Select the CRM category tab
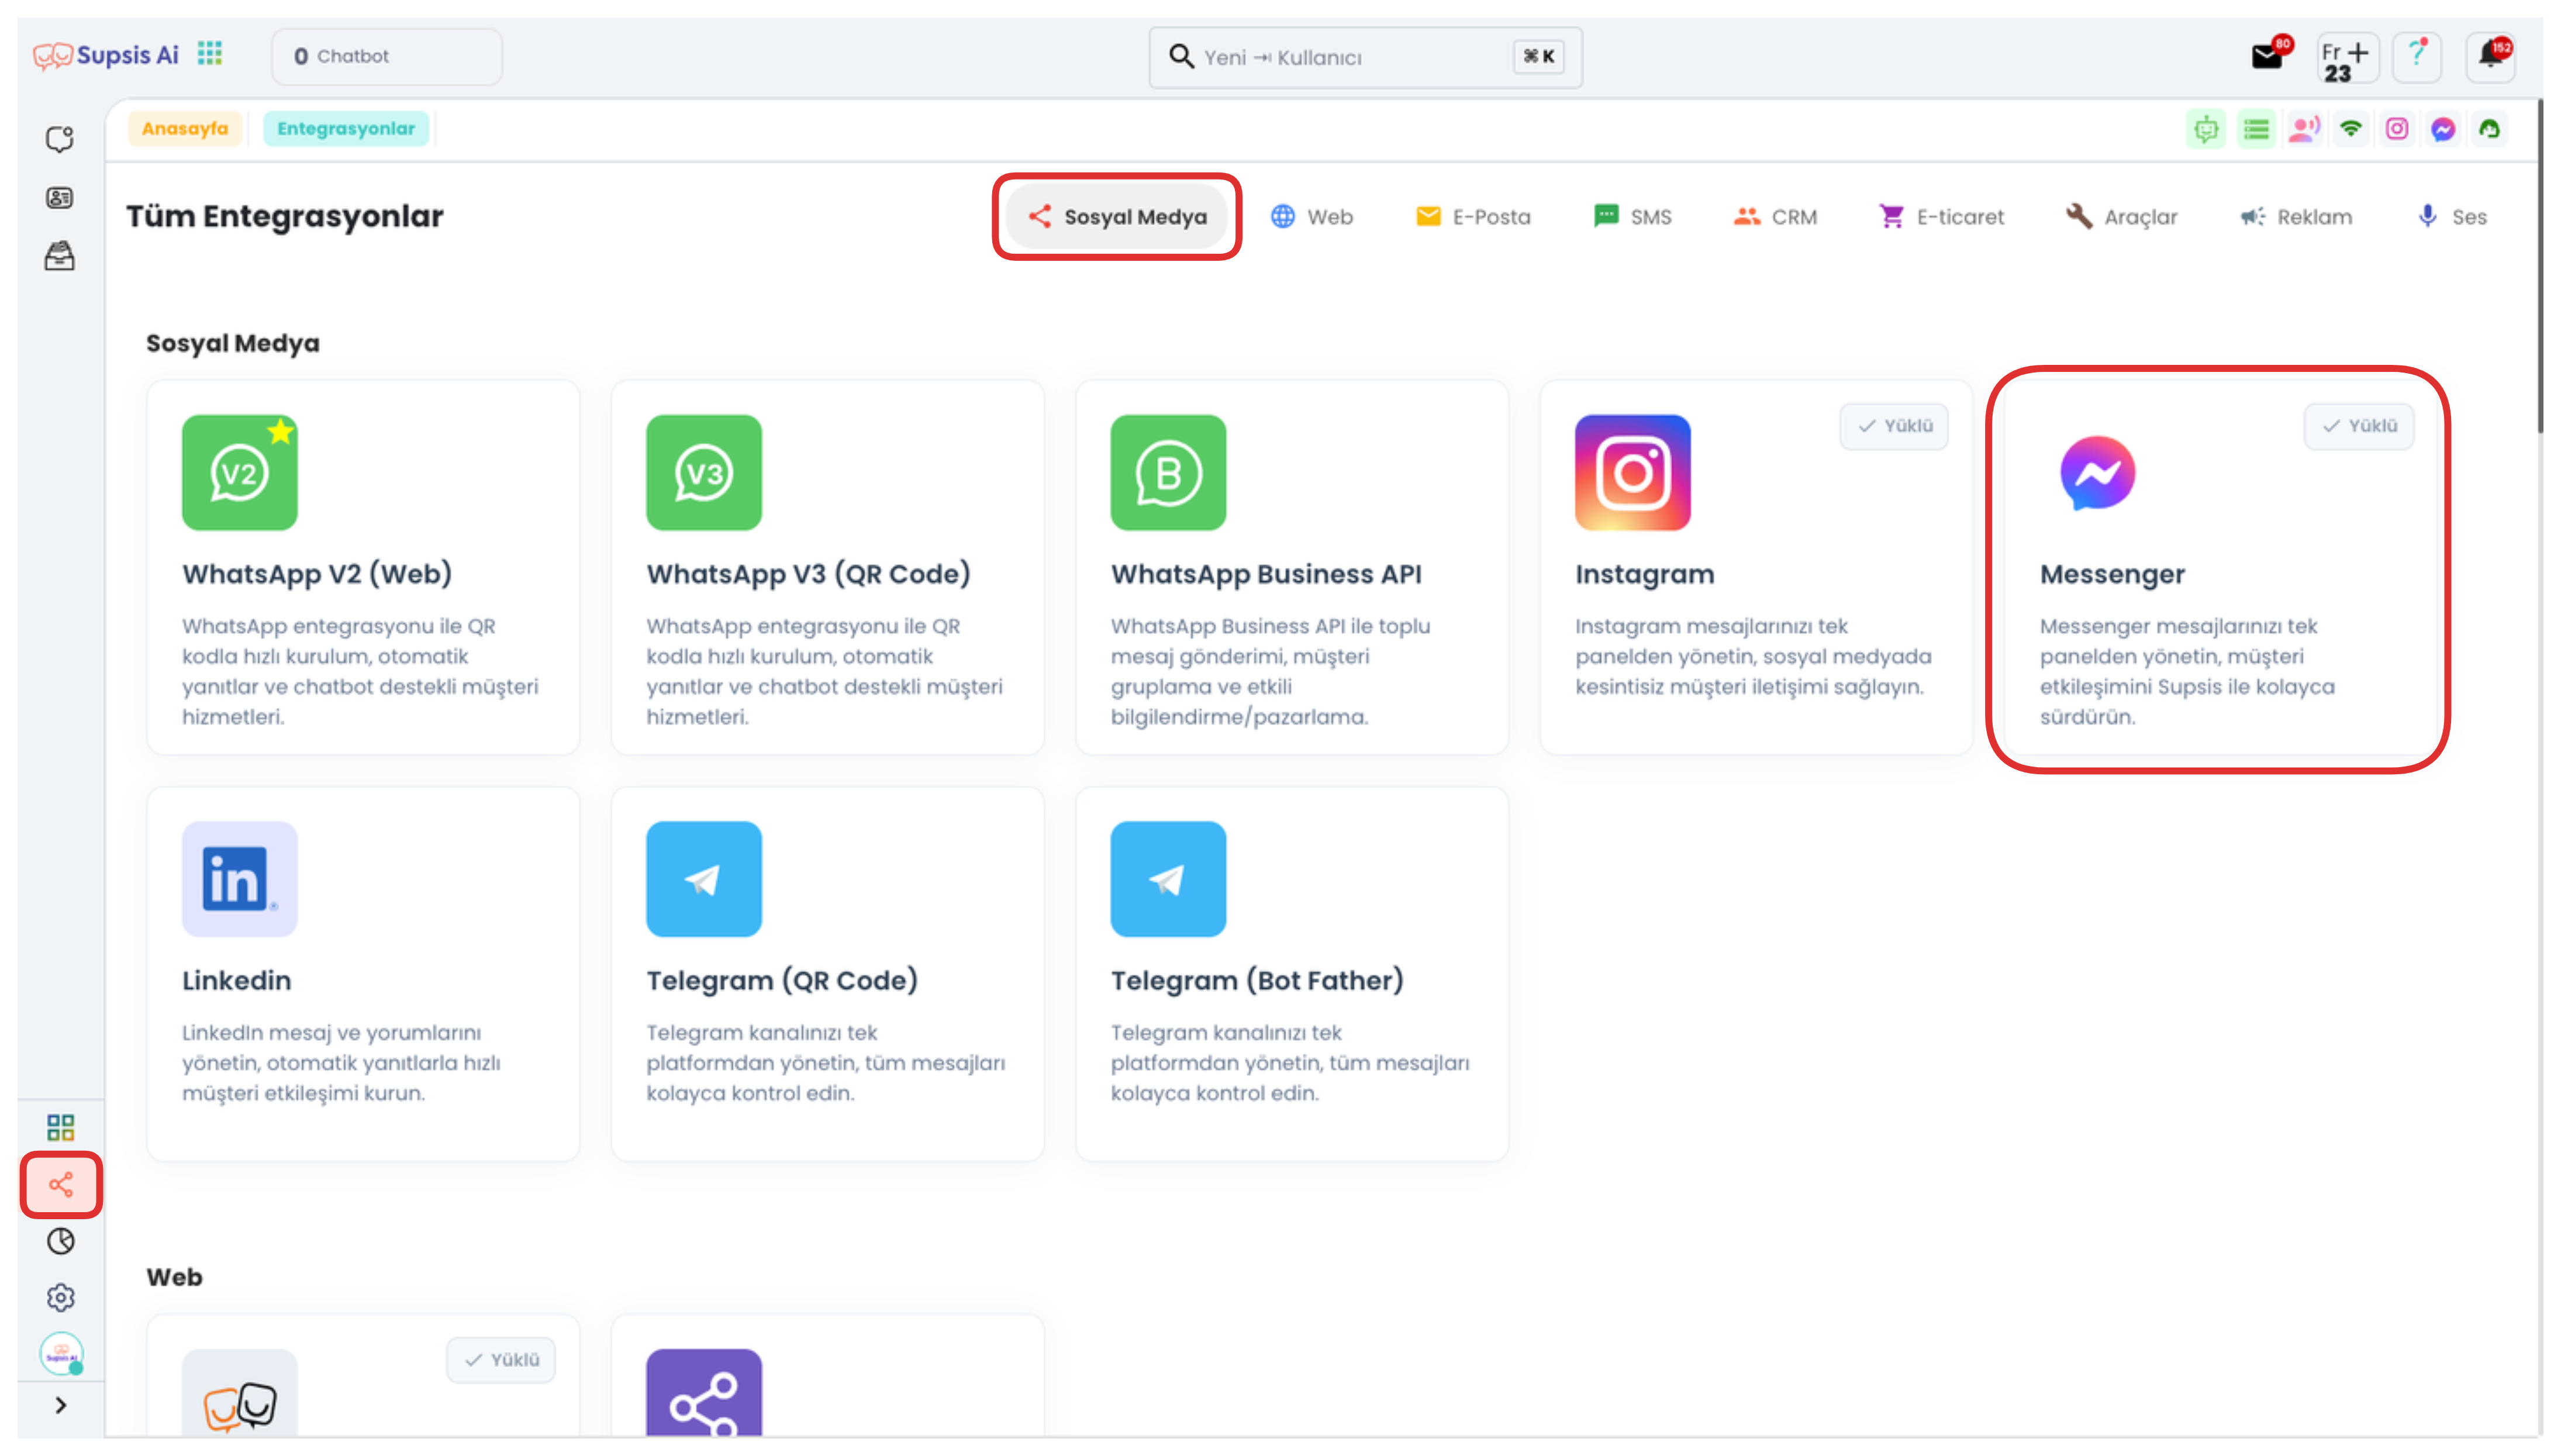 tap(1775, 217)
